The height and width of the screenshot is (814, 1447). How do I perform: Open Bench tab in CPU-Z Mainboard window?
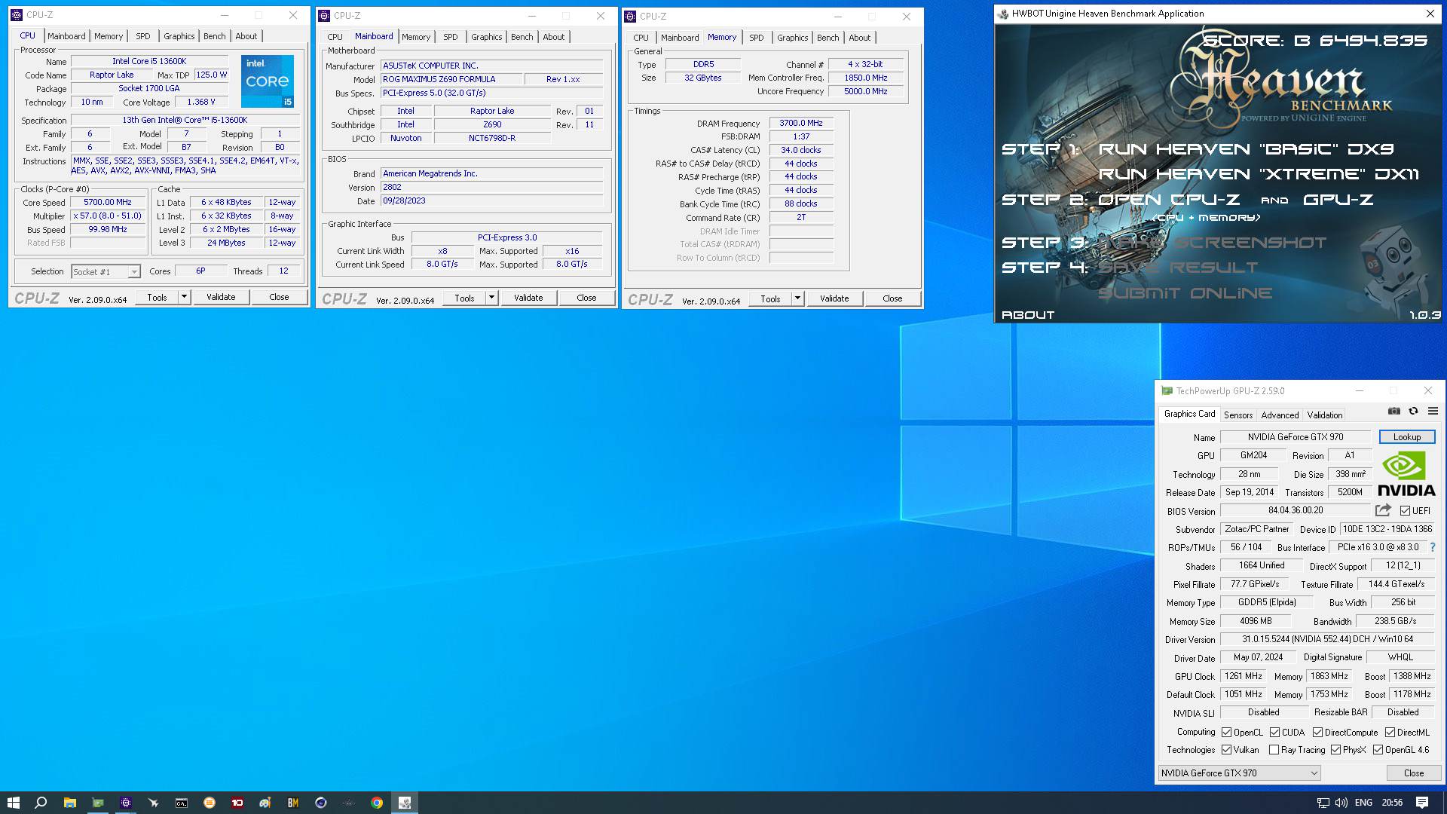[522, 37]
